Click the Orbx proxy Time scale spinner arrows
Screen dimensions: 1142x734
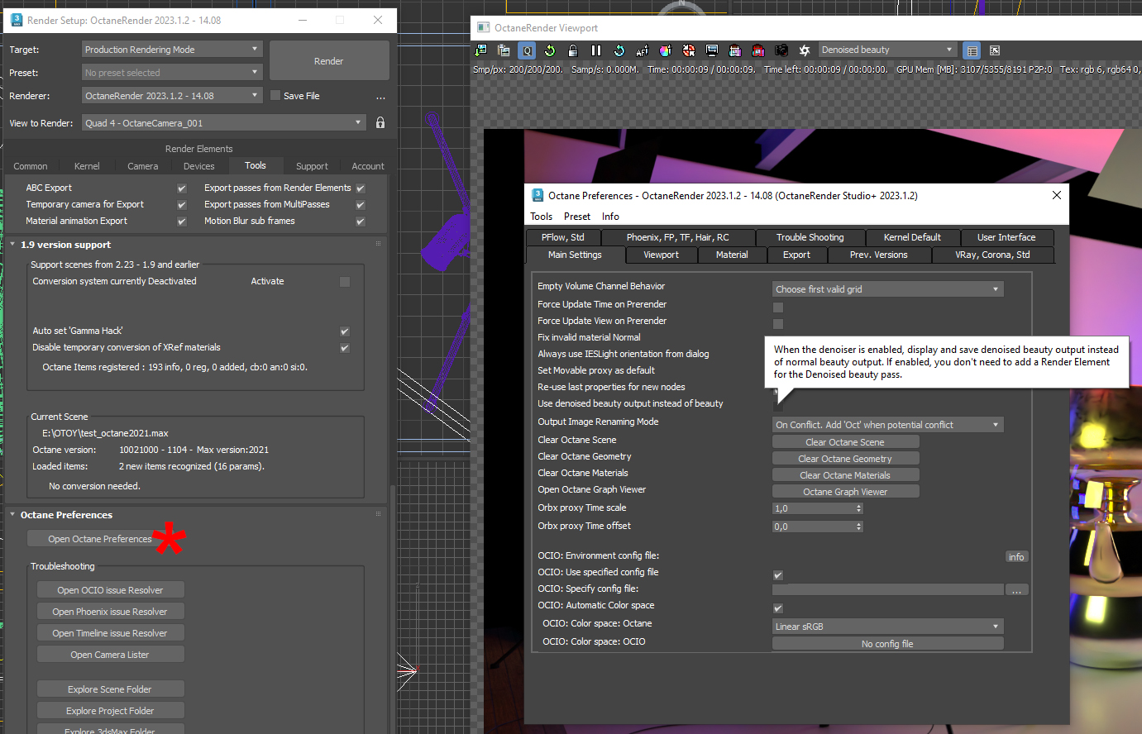(x=859, y=508)
